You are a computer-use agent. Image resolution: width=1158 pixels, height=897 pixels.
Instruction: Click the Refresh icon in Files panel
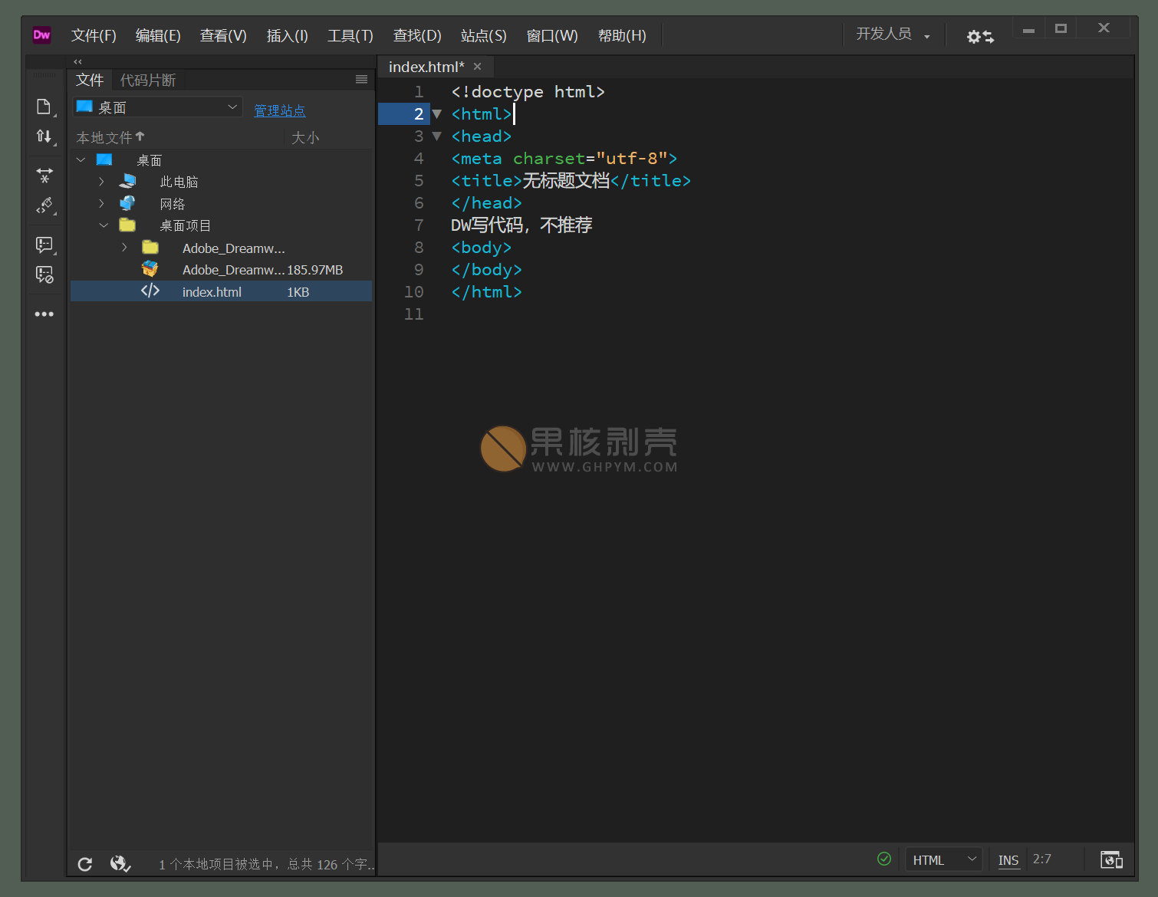tap(85, 864)
